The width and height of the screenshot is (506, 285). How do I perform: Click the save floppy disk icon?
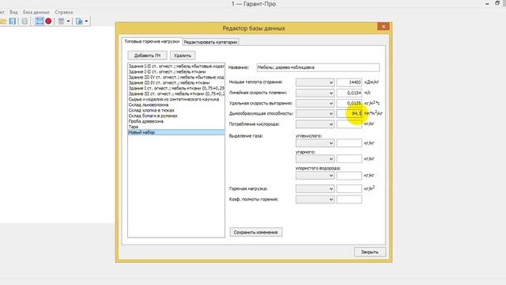point(13,21)
